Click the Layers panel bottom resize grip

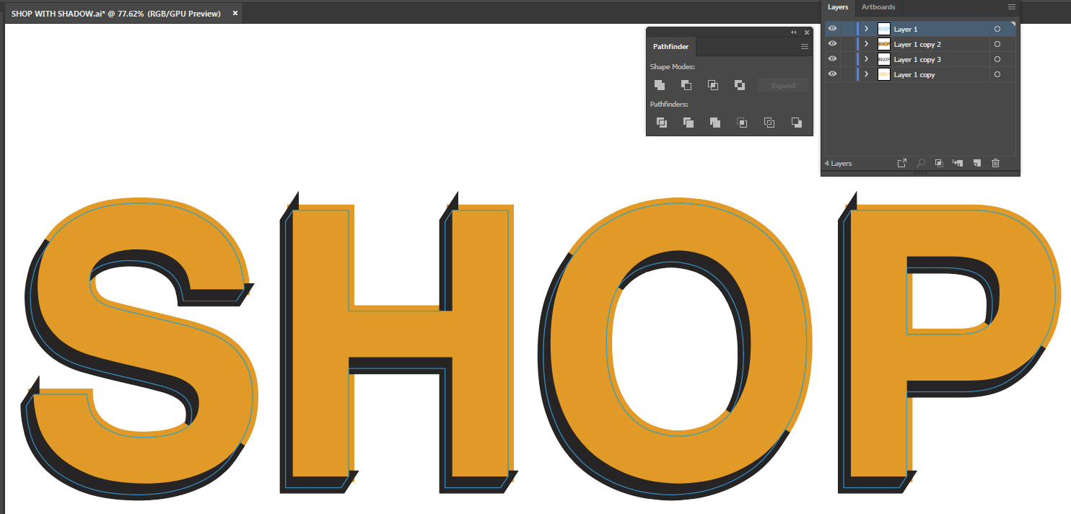tap(920, 173)
